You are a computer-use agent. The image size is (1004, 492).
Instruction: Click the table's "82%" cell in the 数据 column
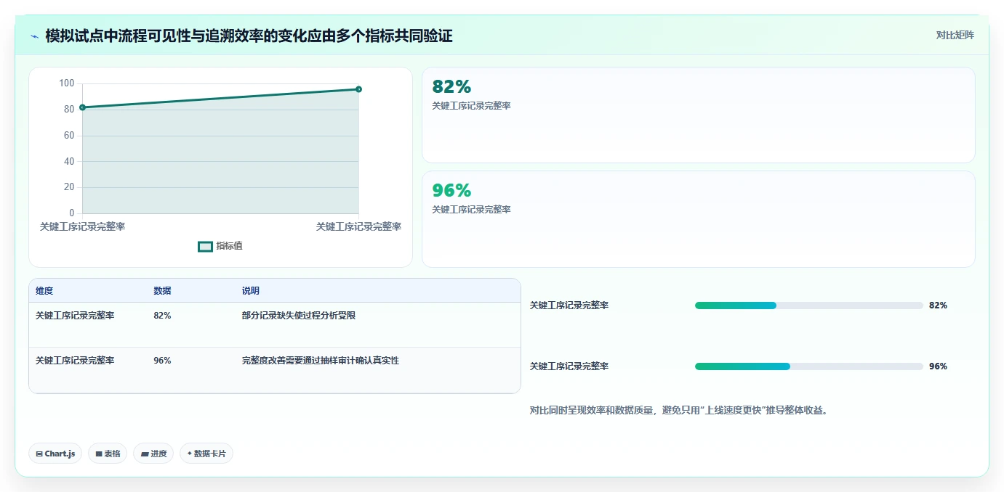pyautogui.click(x=162, y=316)
